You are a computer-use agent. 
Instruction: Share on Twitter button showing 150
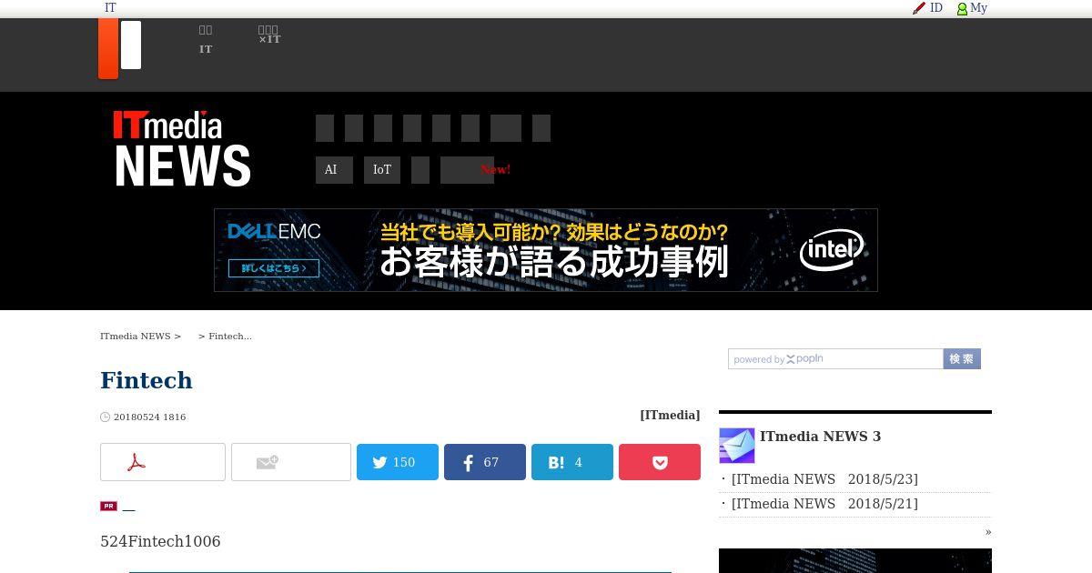[x=398, y=462]
